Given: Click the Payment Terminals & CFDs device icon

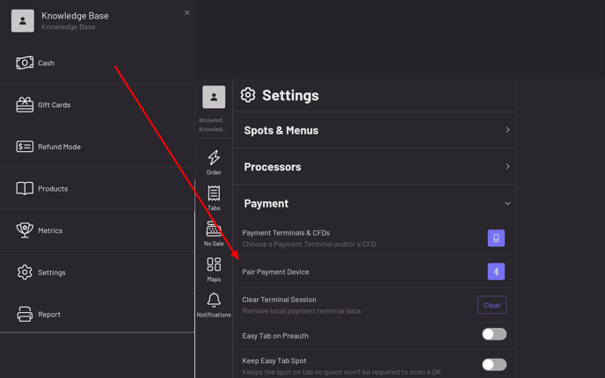Looking at the screenshot, I should 496,238.
